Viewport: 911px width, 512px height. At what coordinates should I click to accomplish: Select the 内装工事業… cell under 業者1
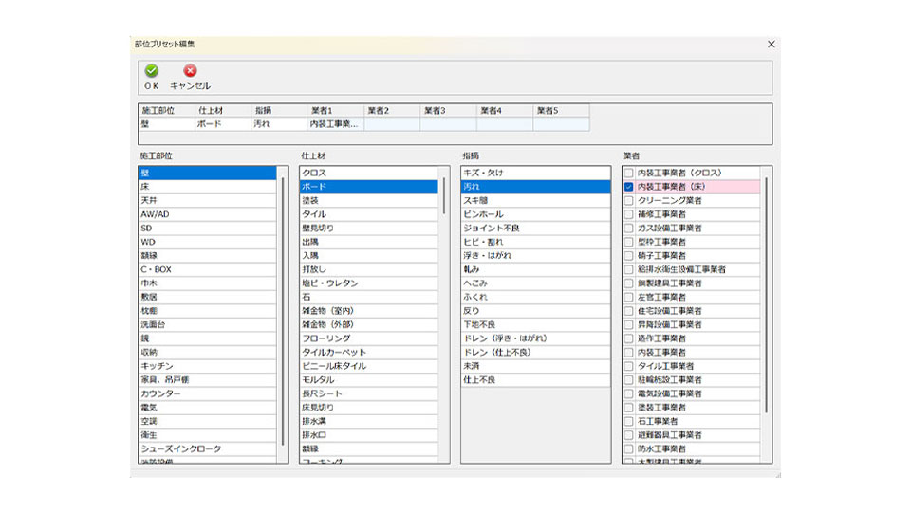[336, 124]
